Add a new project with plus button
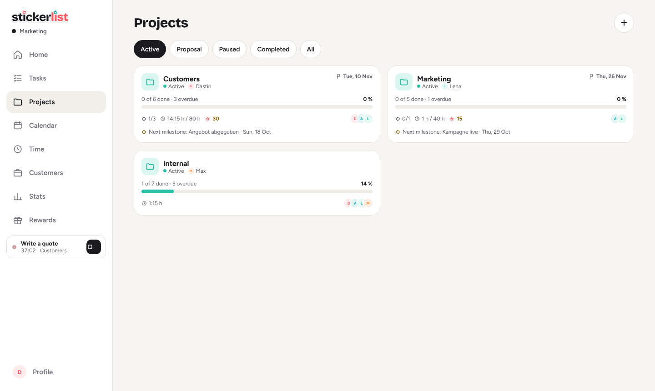The height and width of the screenshot is (391, 655). (x=624, y=23)
